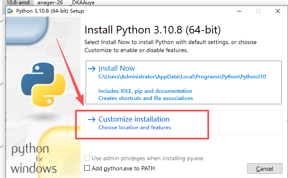Click 'Choose location and features' text
Image resolution: width=288 pixels, height=178 pixels.
pos(134,127)
